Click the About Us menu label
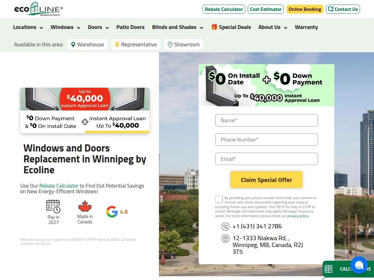Viewport: 374px width, 280px height. (x=269, y=27)
